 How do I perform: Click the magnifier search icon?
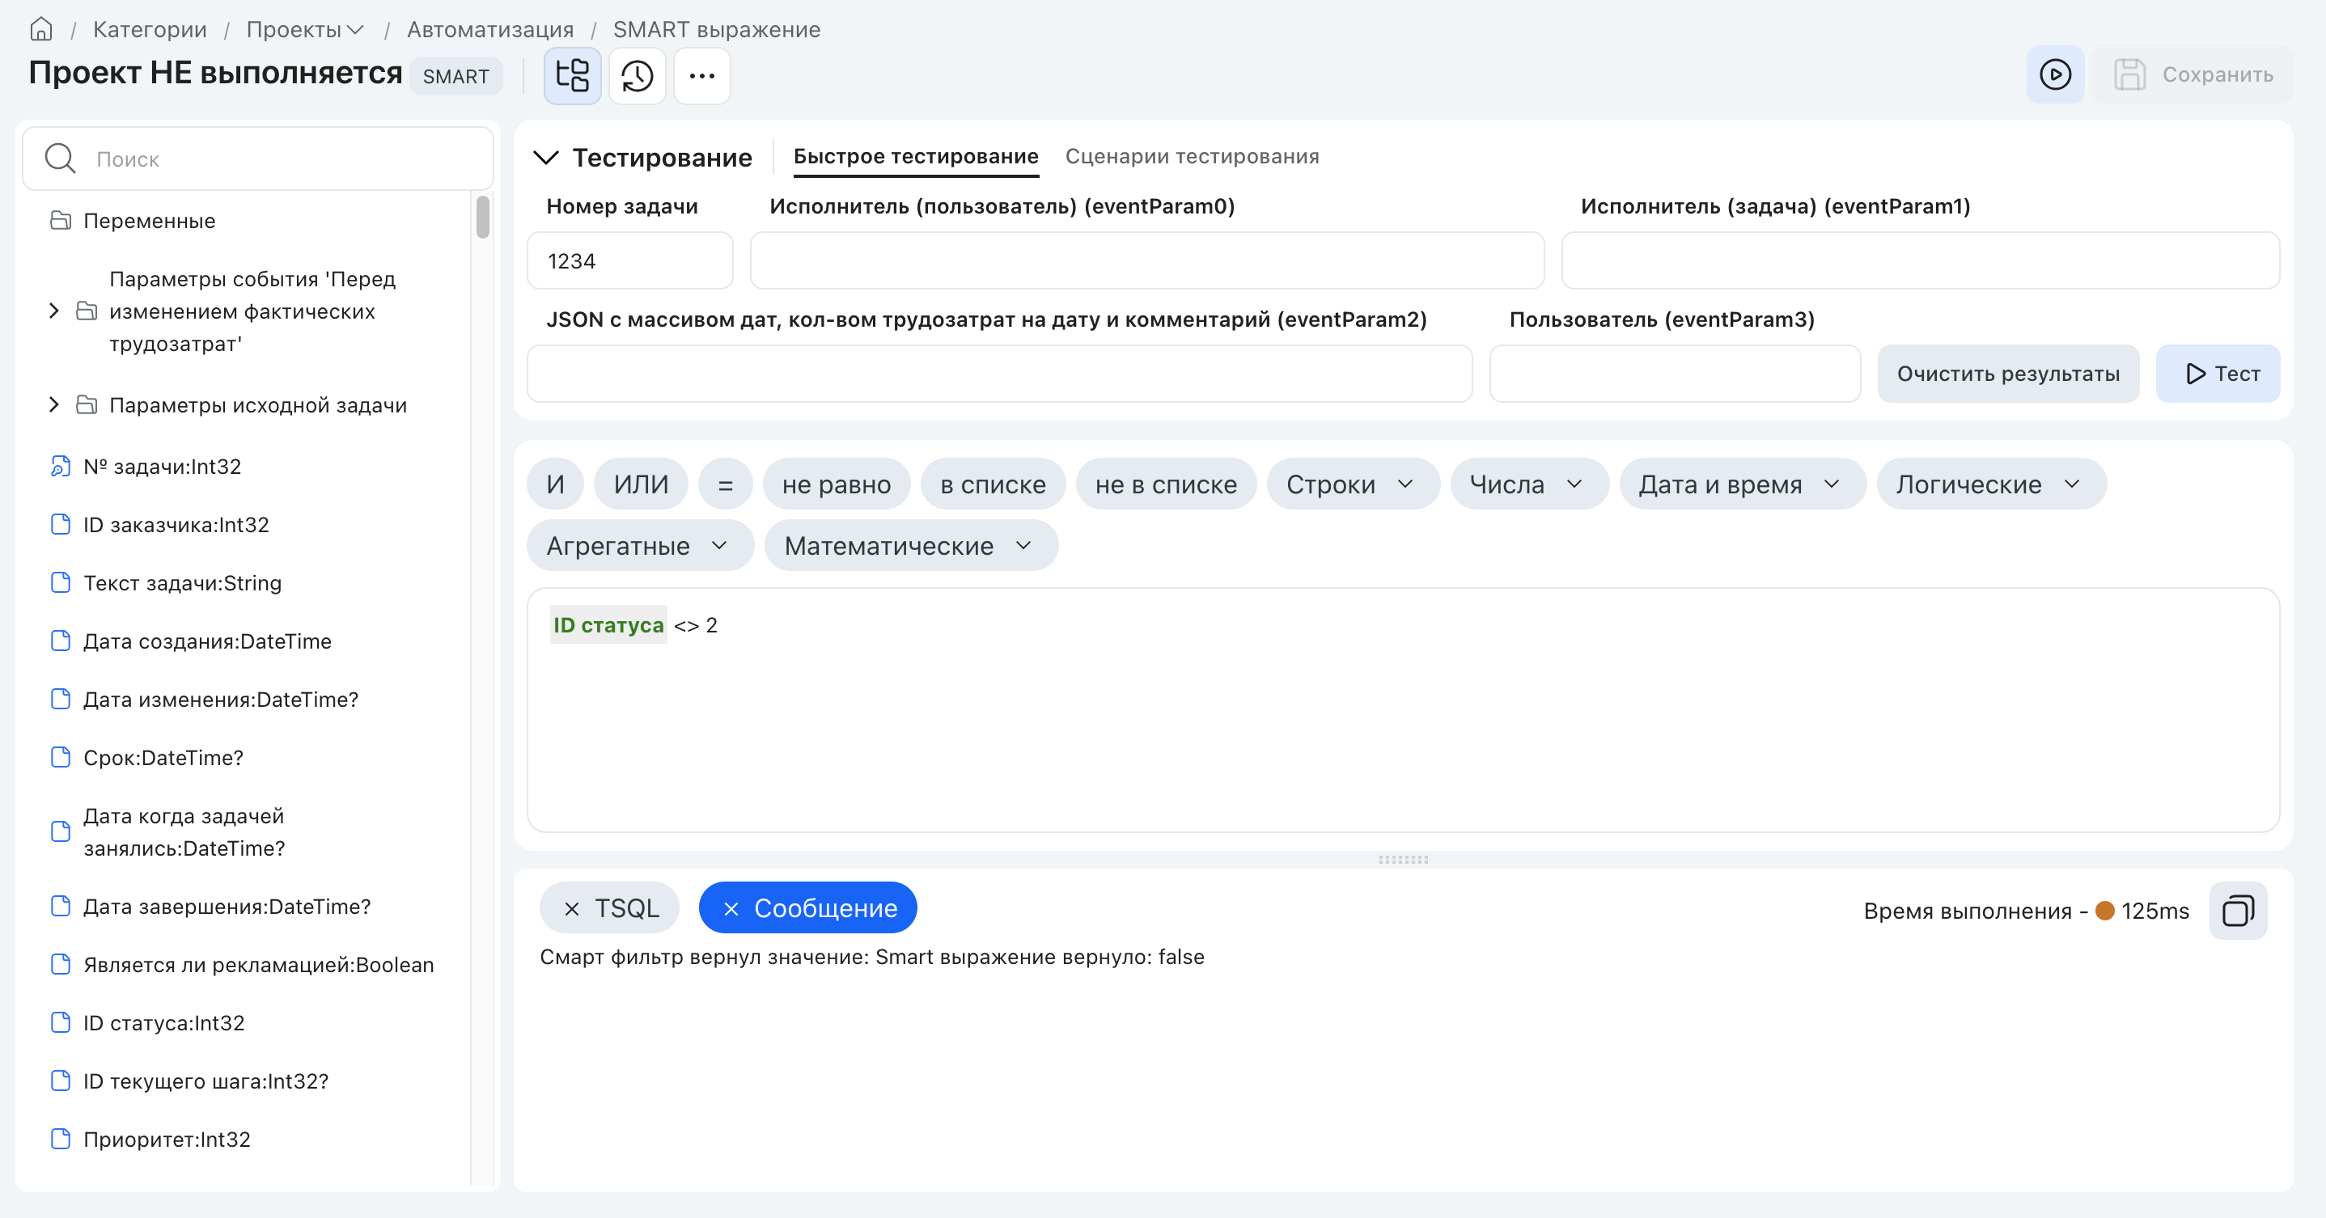[x=61, y=158]
